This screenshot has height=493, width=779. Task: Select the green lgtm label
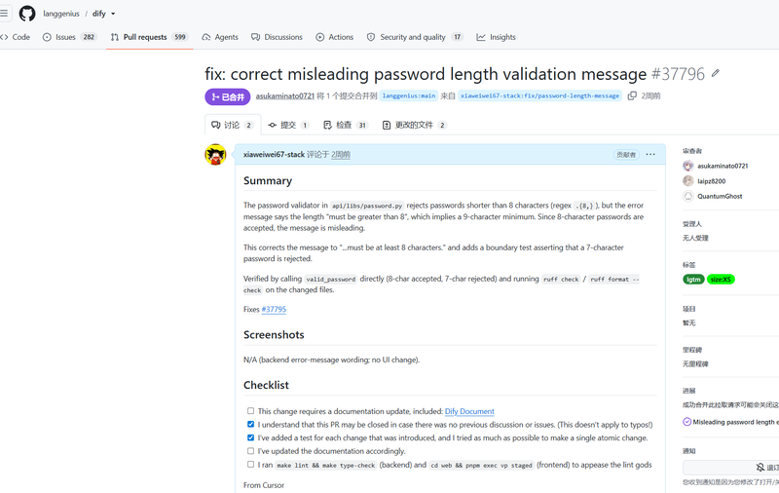(693, 280)
